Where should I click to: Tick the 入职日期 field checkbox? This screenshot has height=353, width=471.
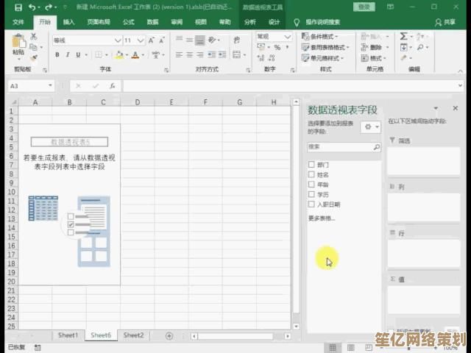point(312,204)
